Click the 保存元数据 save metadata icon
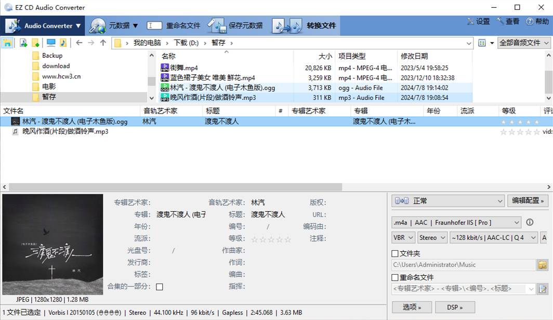The image size is (553, 320). point(216,25)
